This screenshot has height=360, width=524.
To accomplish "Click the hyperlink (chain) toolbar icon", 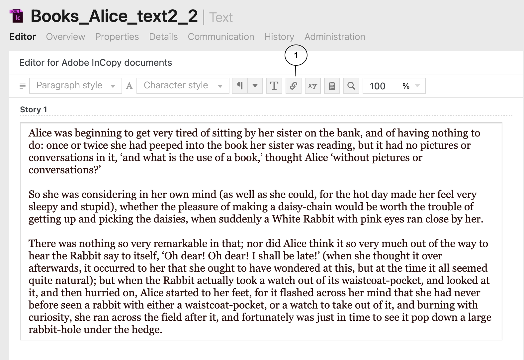I will click(x=293, y=86).
